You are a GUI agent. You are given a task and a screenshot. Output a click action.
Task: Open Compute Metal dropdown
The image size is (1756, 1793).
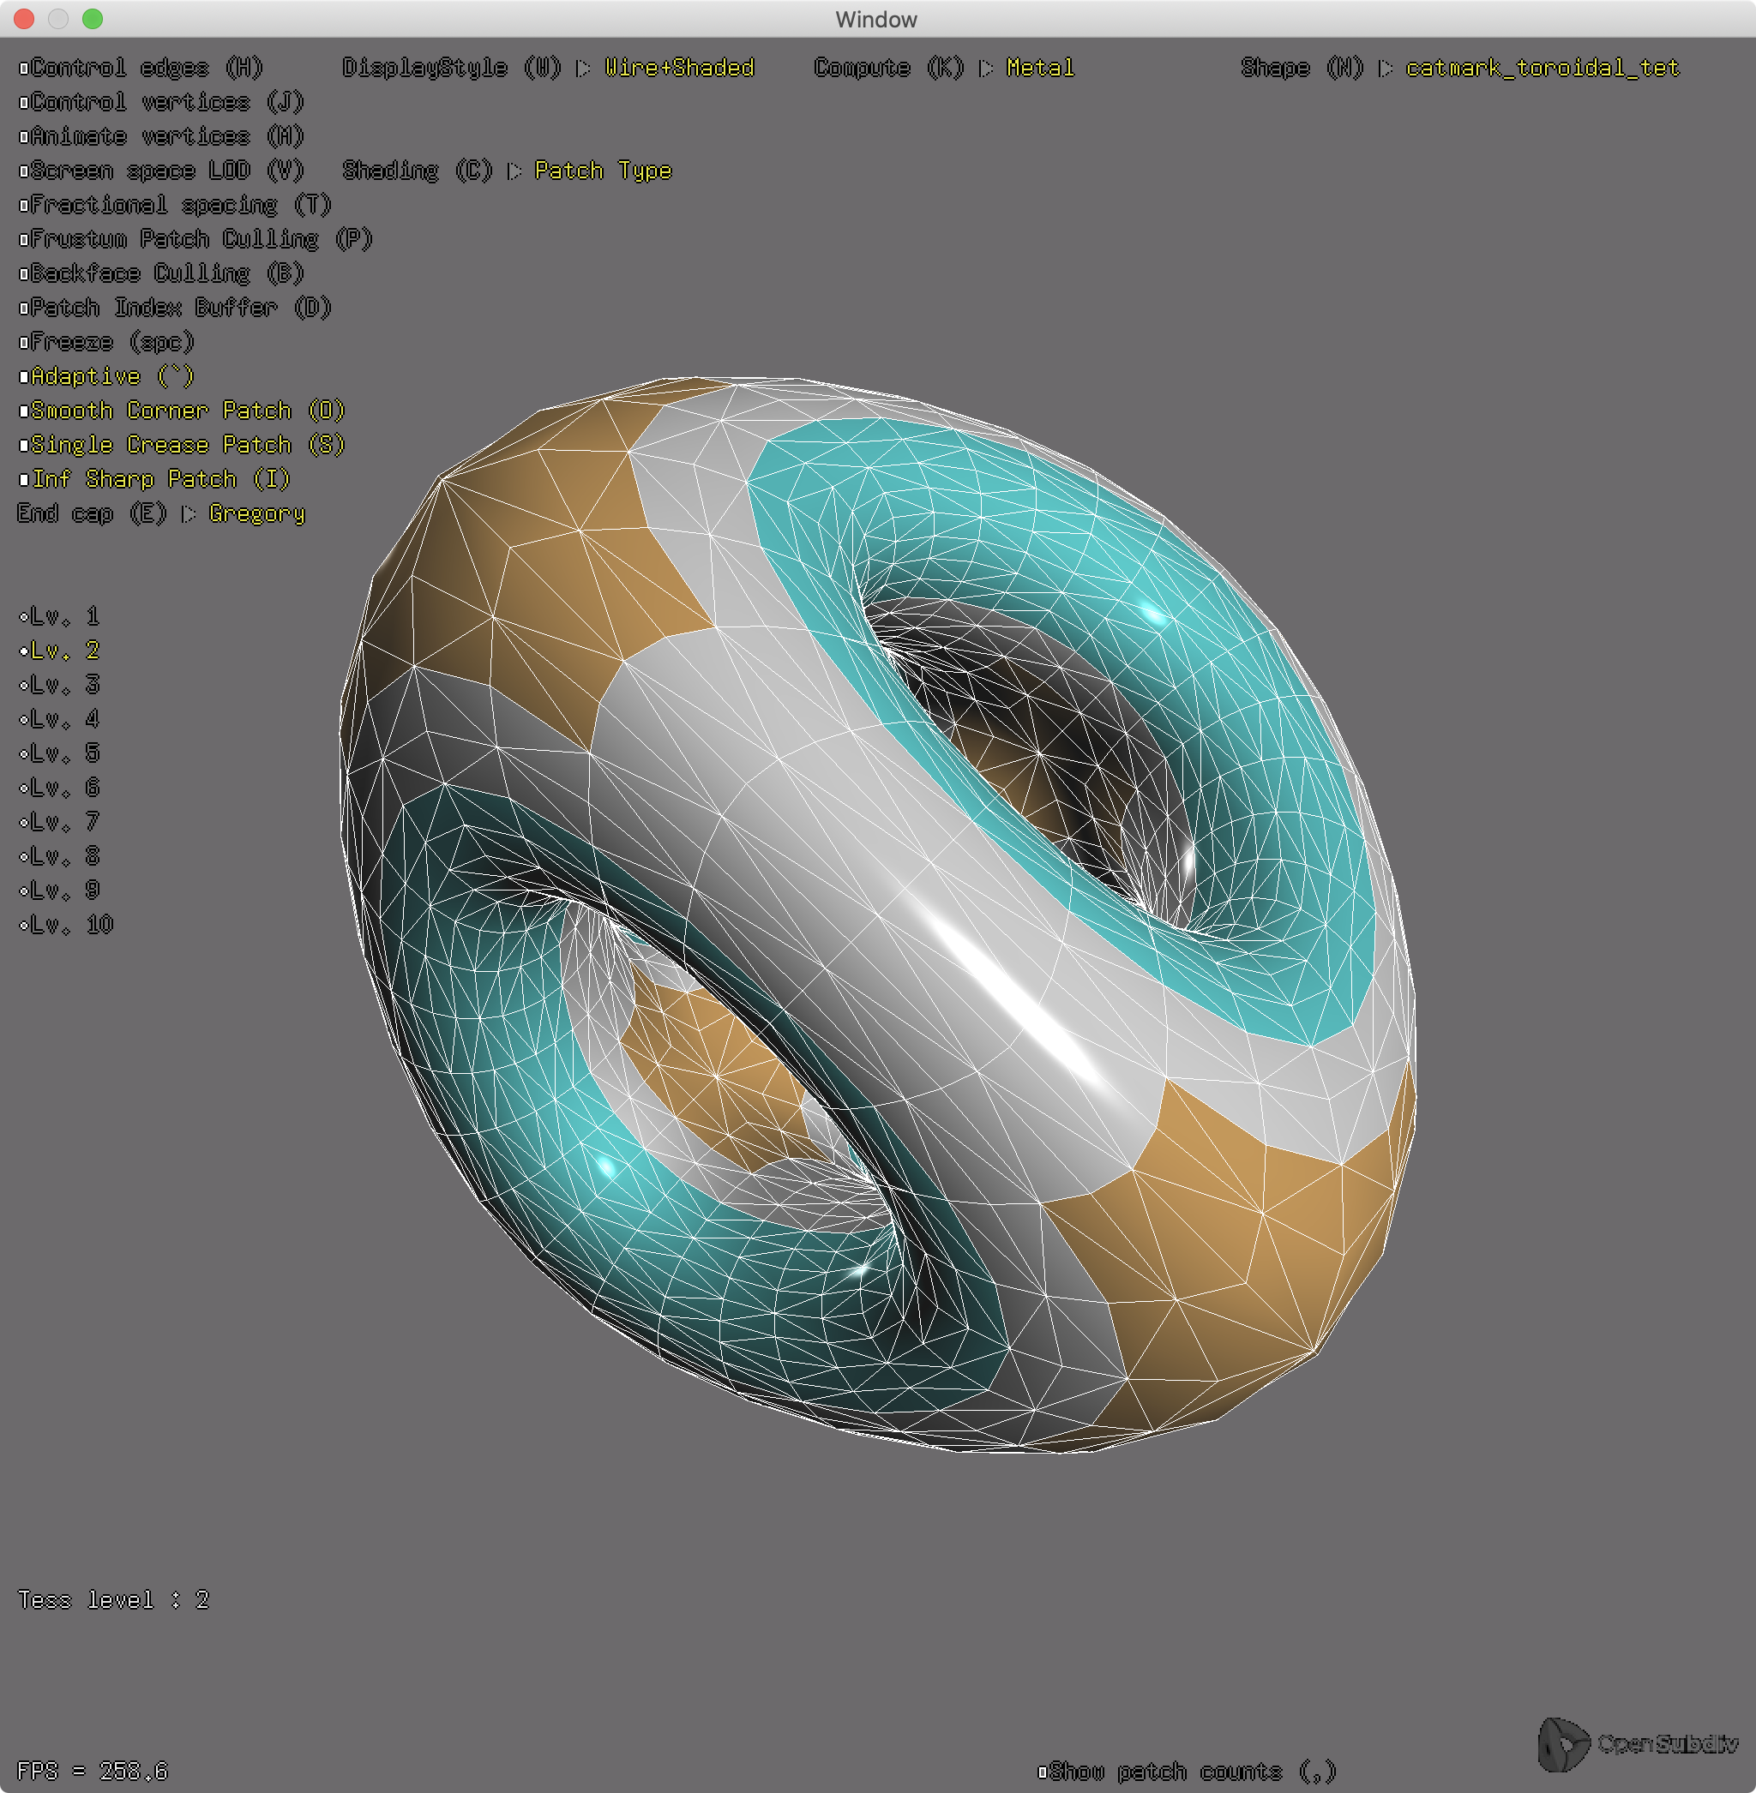pyautogui.click(x=1039, y=69)
